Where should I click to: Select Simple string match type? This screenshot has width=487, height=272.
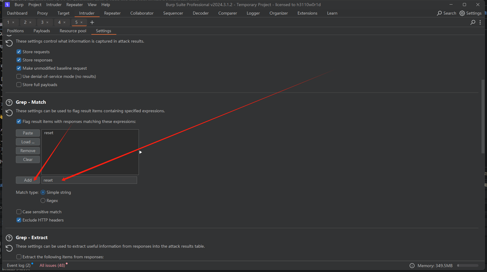click(x=43, y=192)
